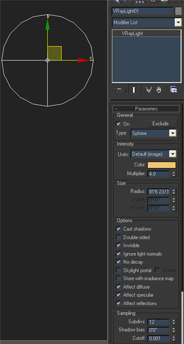The height and width of the screenshot is (344, 184).
Task: Open the intensity Units dropdown
Action: [153, 154]
